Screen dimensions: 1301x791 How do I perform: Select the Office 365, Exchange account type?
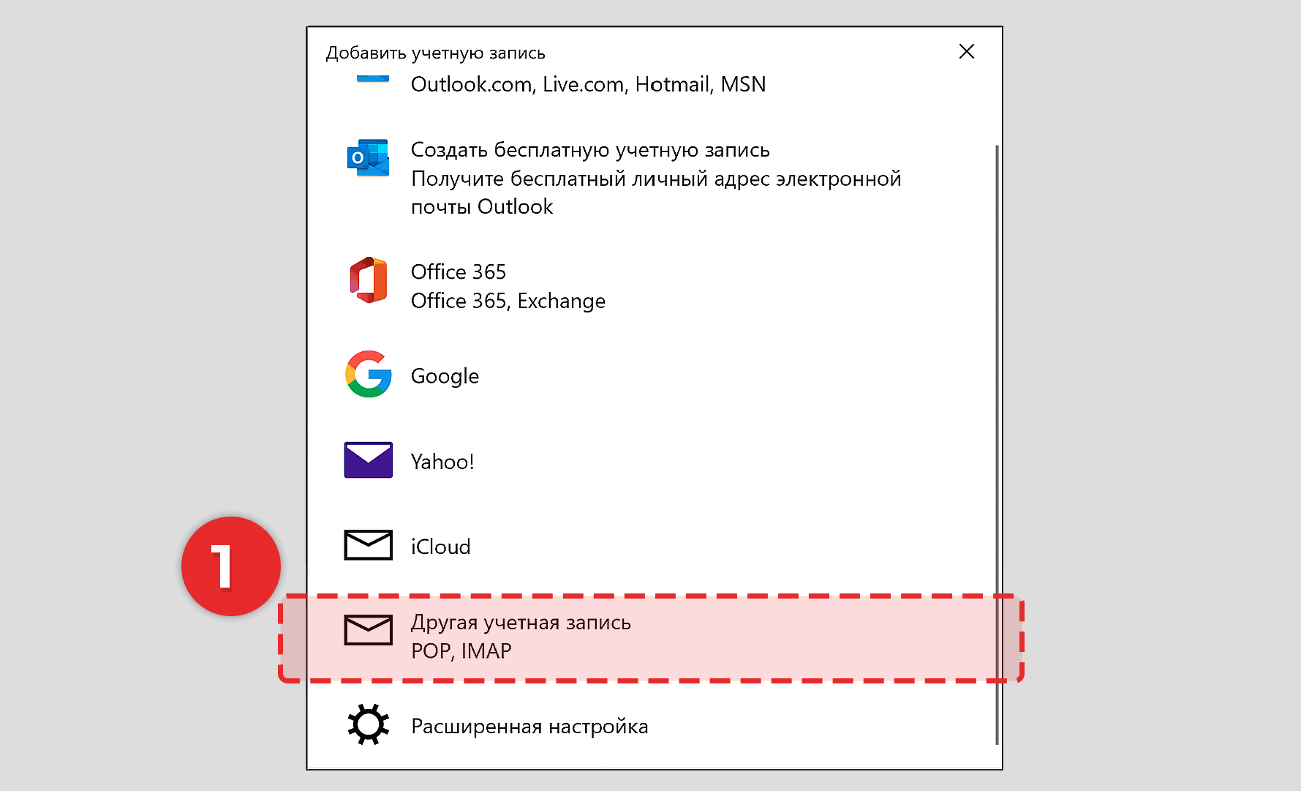508,286
